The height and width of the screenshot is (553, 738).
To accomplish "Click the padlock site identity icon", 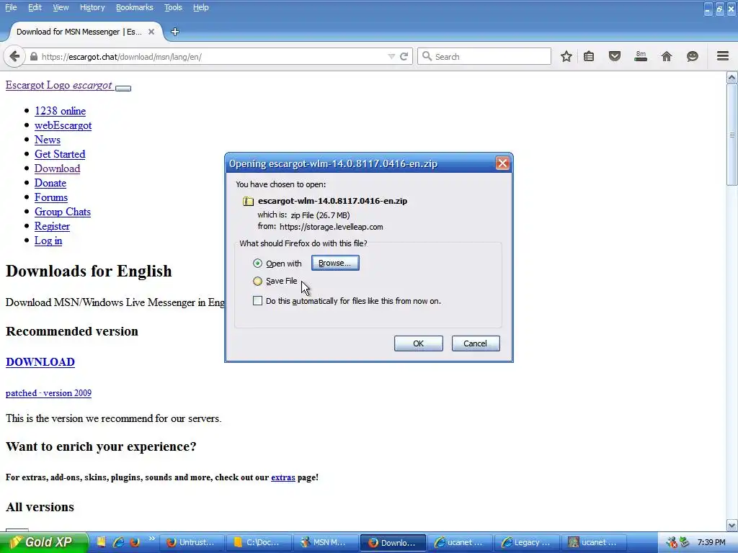I will click(33, 56).
